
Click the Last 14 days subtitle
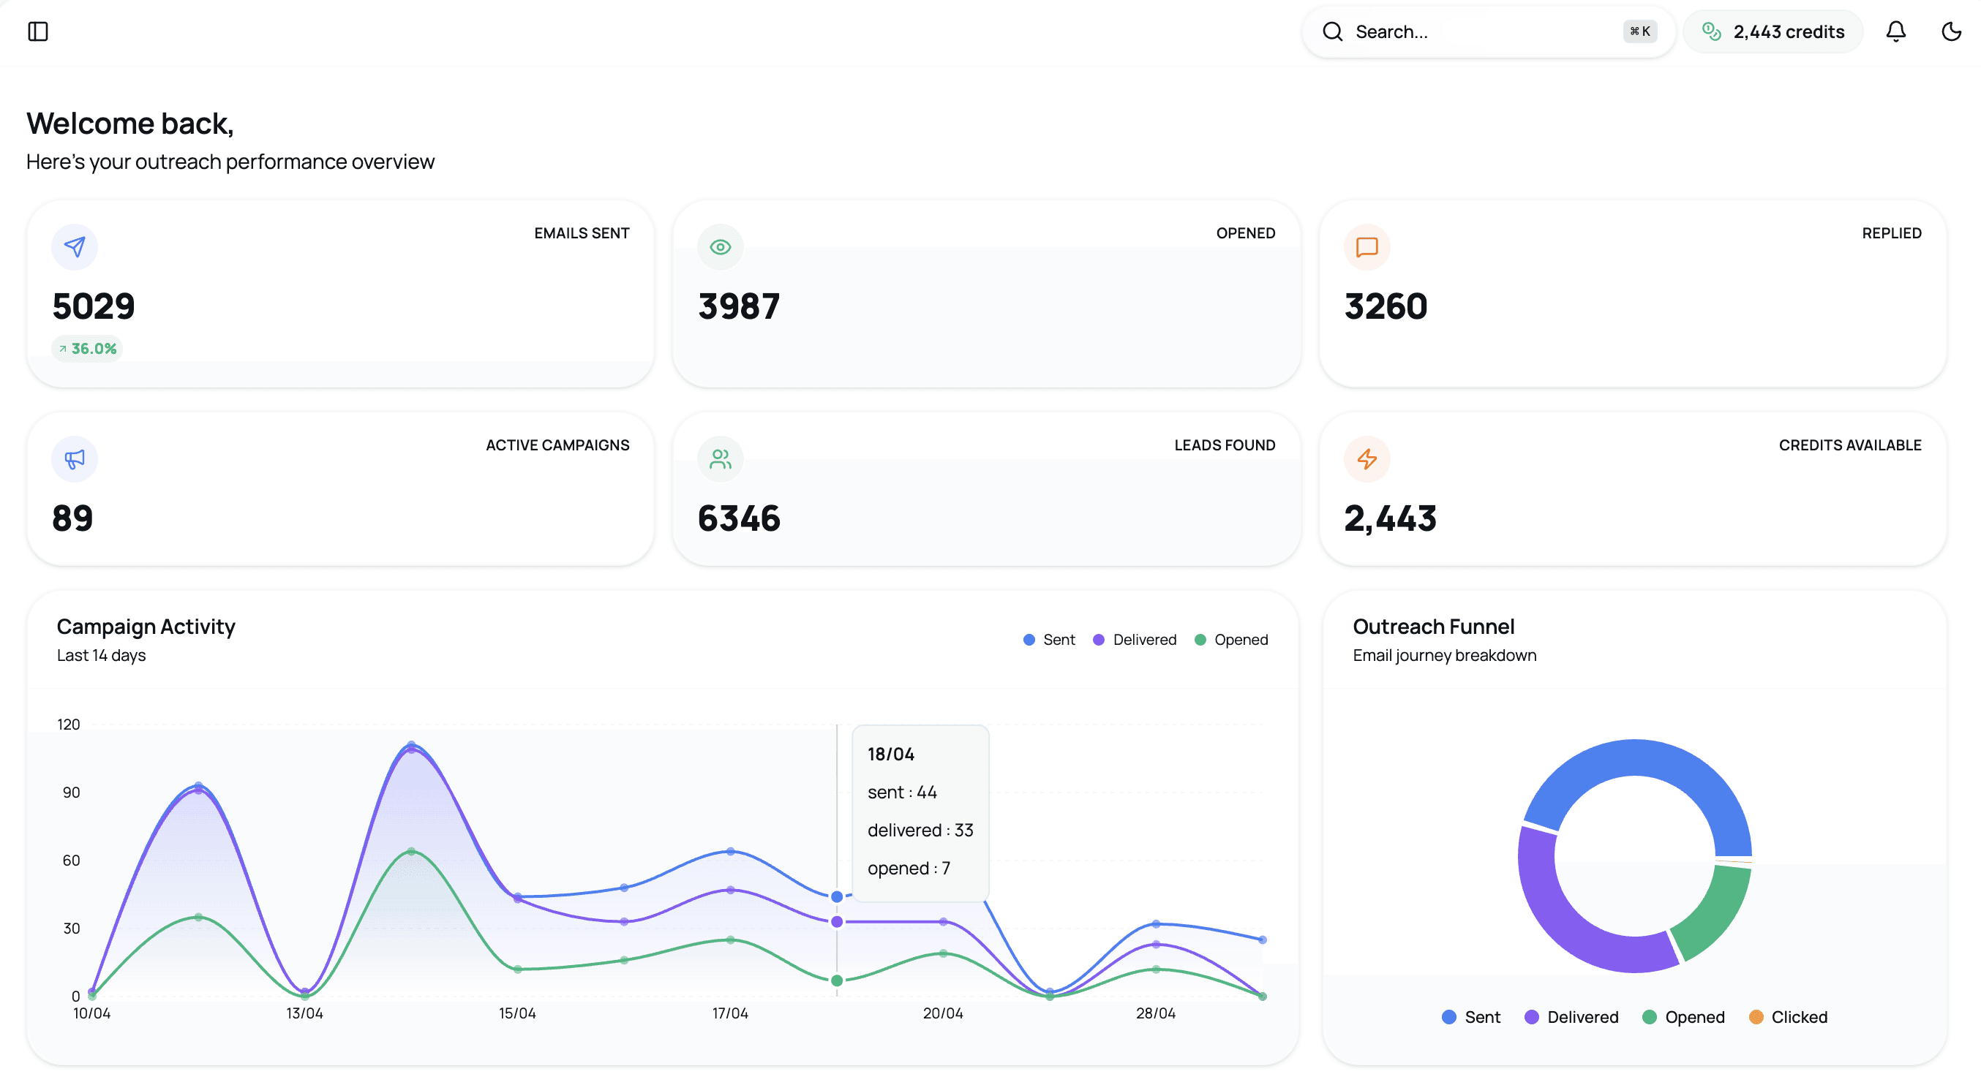click(102, 654)
